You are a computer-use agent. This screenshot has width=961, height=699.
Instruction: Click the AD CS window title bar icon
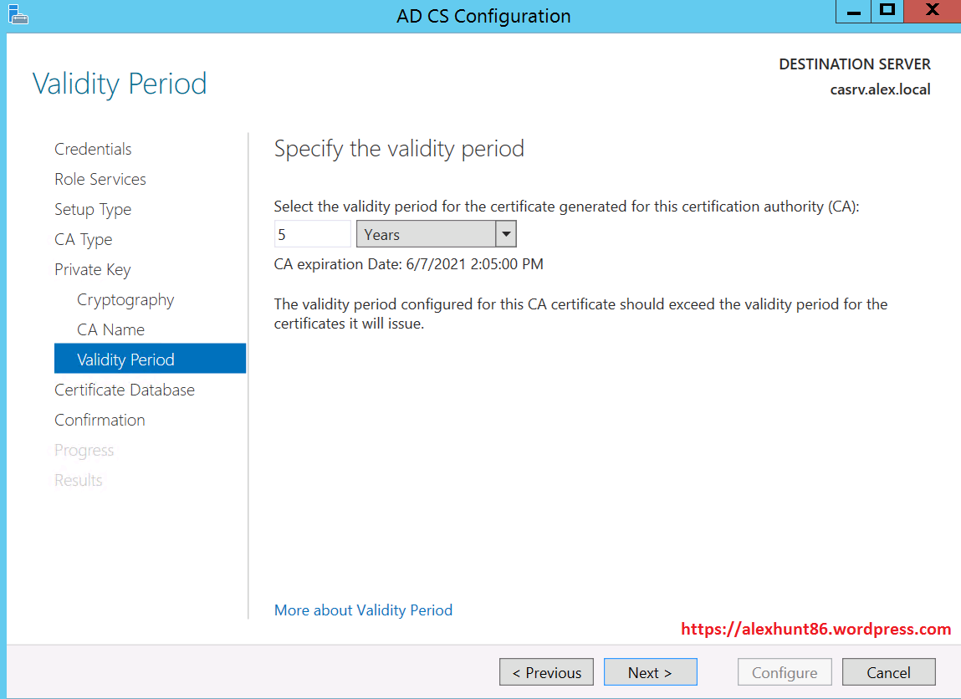click(18, 13)
